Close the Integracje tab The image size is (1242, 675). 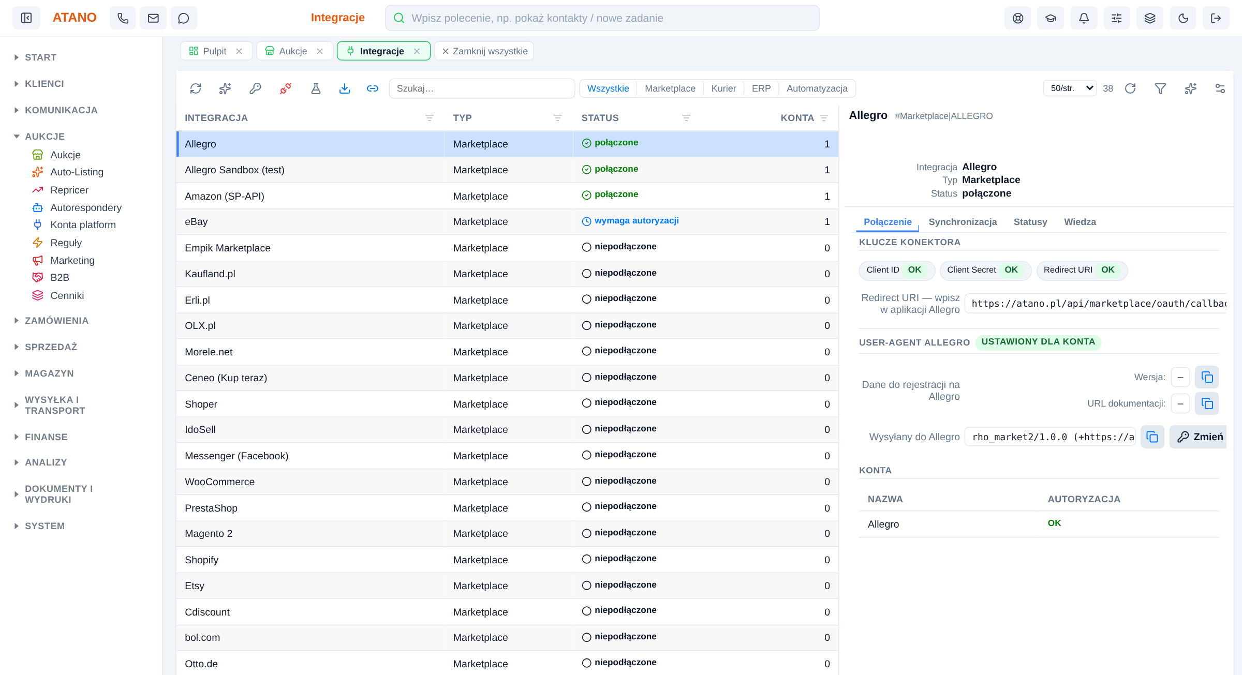[x=417, y=51]
